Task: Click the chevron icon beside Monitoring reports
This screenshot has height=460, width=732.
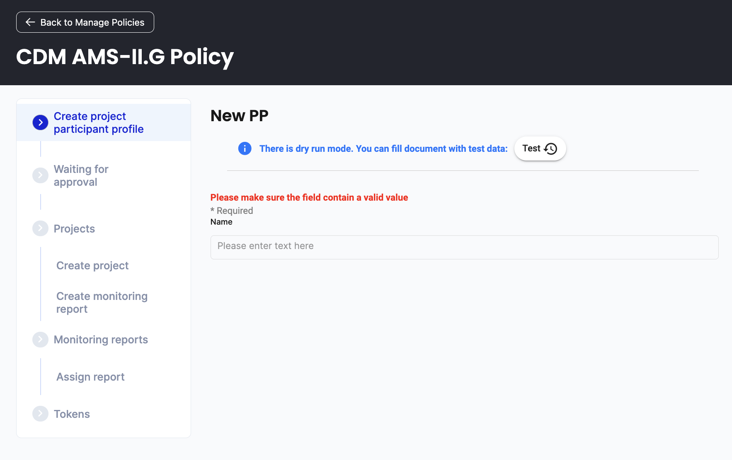Action: pyautogui.click(x=40, y=340)
